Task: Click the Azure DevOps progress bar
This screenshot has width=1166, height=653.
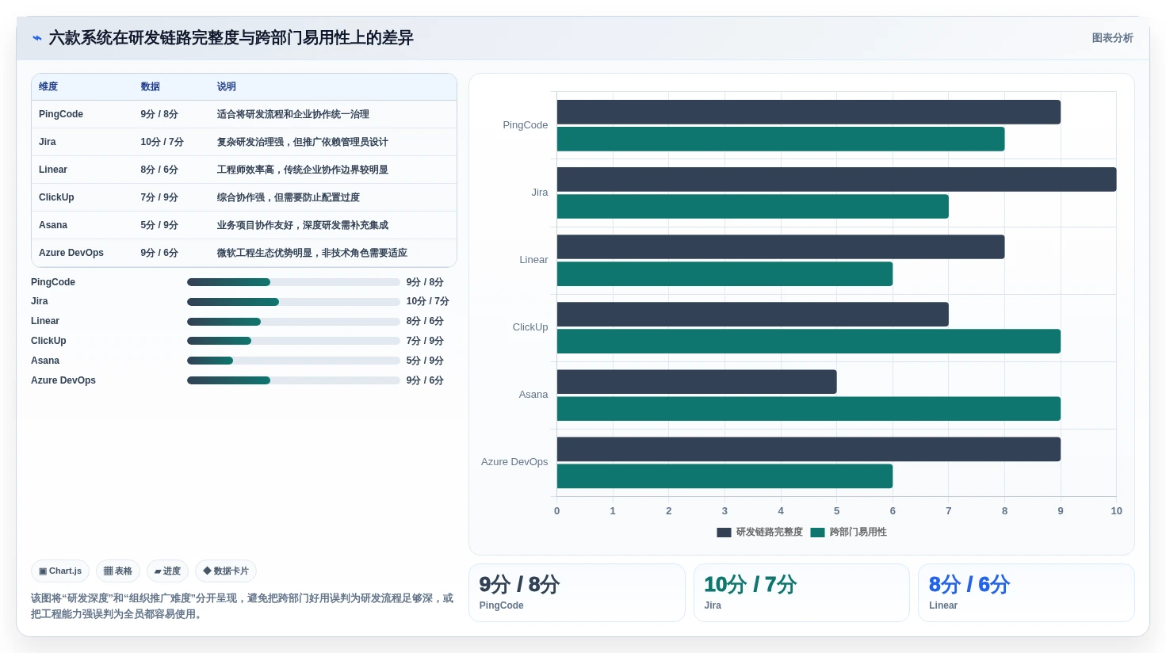Action: click(x=293, y=380)
